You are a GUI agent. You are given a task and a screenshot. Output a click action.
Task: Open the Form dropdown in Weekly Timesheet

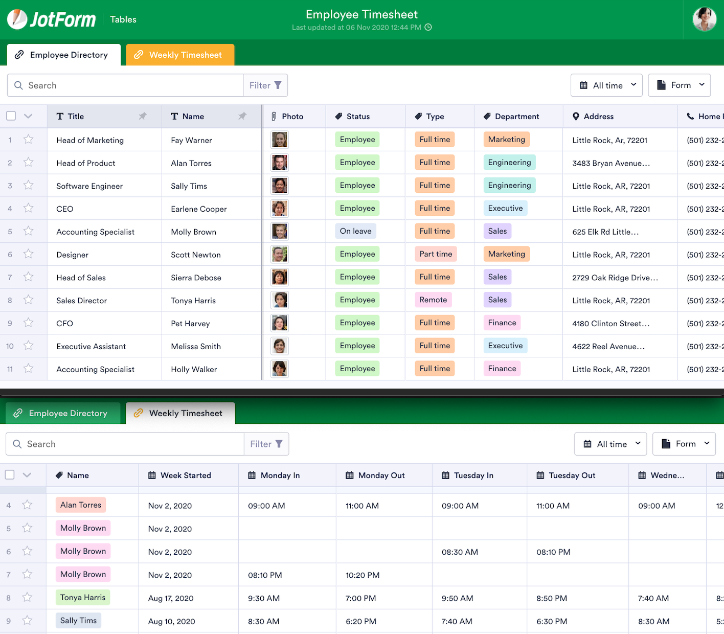[x=684, y=443]
